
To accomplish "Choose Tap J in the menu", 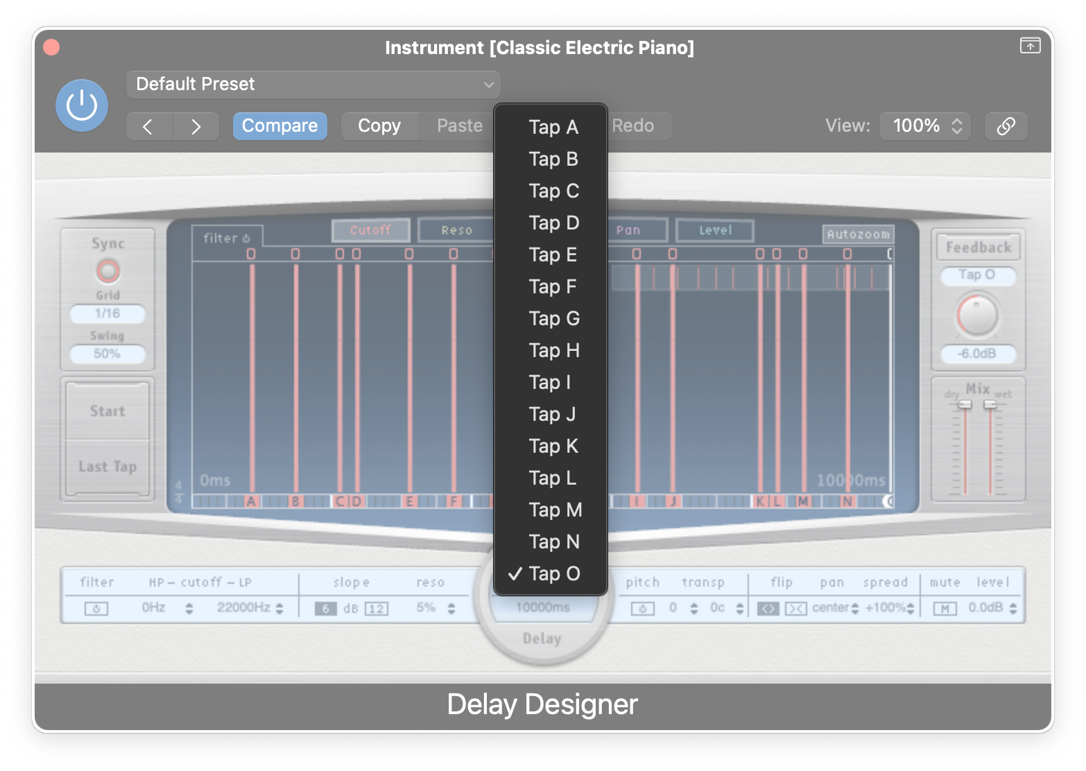I will (551, 414).
